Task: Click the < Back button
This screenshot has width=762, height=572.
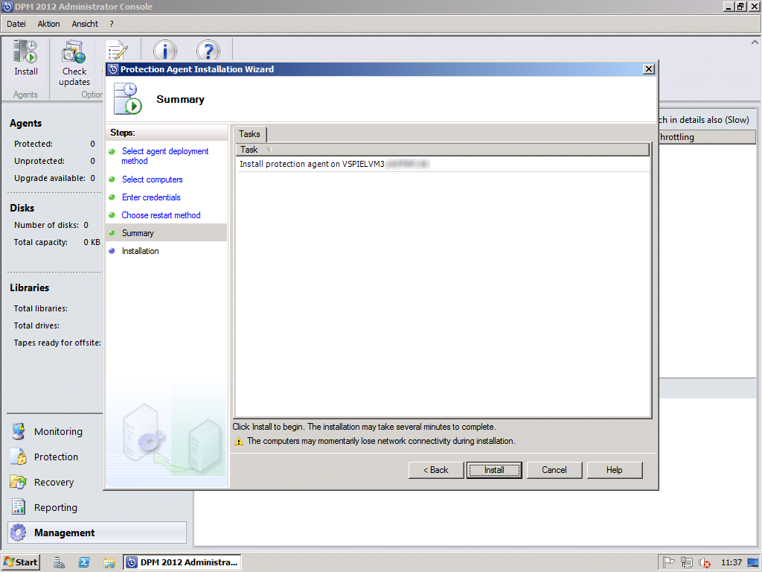Action: click(436, 470)
